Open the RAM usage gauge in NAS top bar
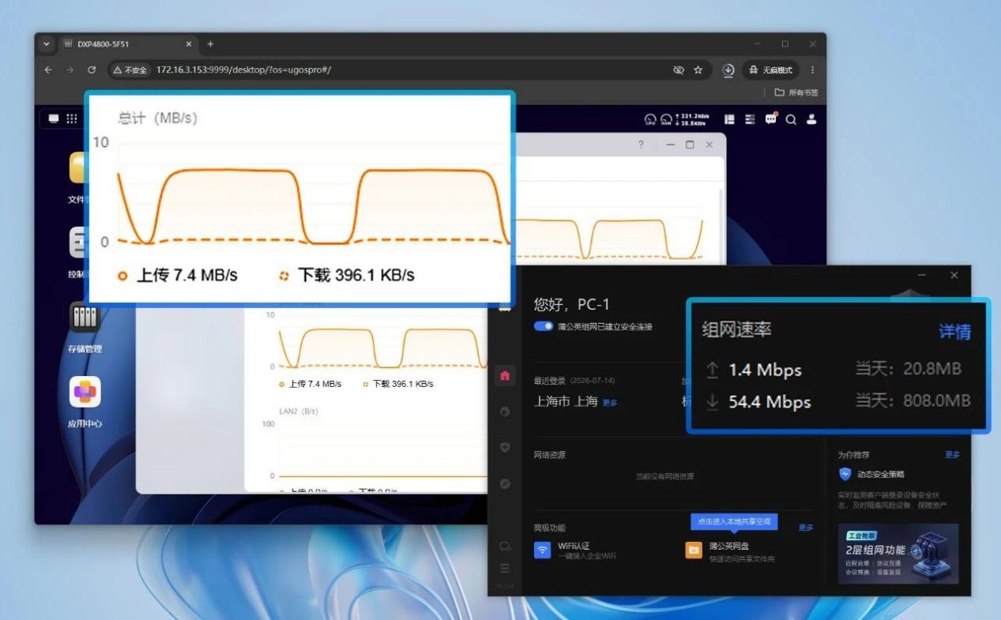The width and height of the screenshot is (1001, 620). coord(665,120)
